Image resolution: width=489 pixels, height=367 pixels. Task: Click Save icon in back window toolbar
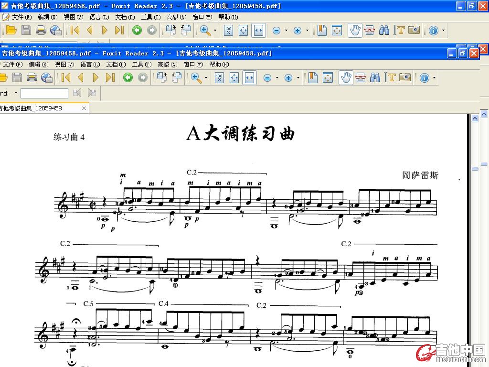point(26,30)
